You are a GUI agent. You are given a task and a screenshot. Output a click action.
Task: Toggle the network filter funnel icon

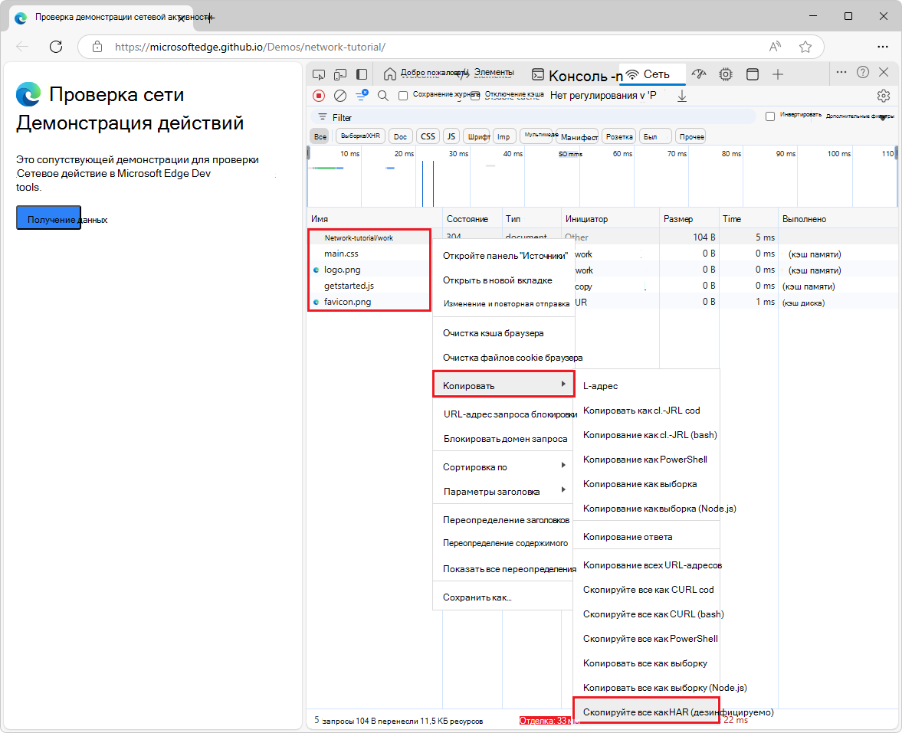[x=361, y=96]
